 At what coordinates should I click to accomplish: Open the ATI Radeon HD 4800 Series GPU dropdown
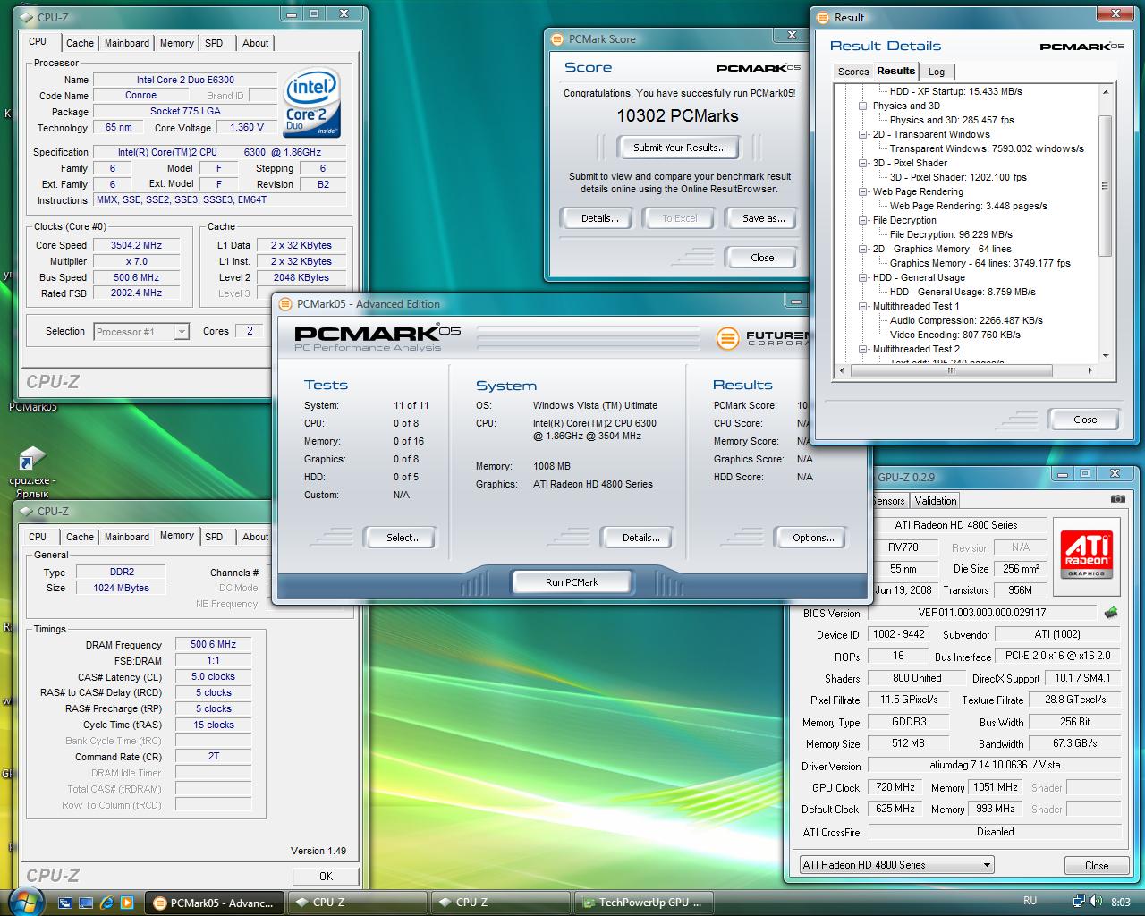(897, 865)
